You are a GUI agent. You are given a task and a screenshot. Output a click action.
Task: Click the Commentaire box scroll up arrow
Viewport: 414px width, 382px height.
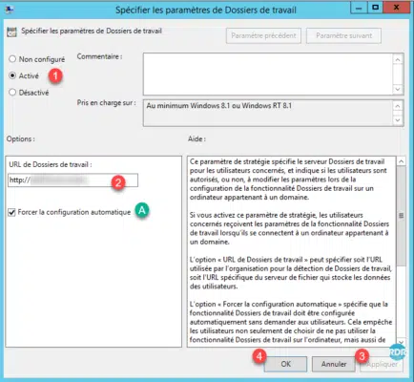pos(398,59)
